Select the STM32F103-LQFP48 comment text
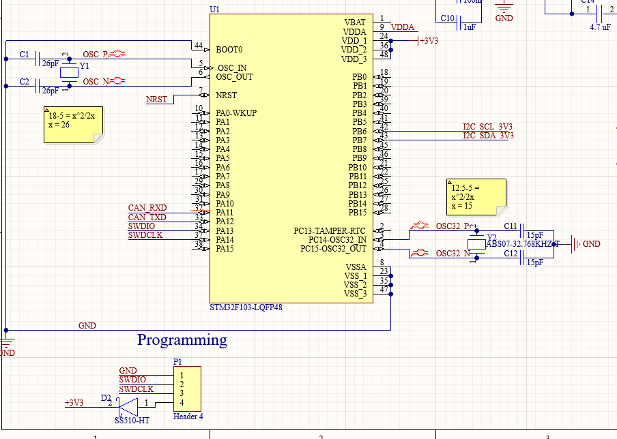The width and height of the screenshot is (617, 439). pos(246,307)
